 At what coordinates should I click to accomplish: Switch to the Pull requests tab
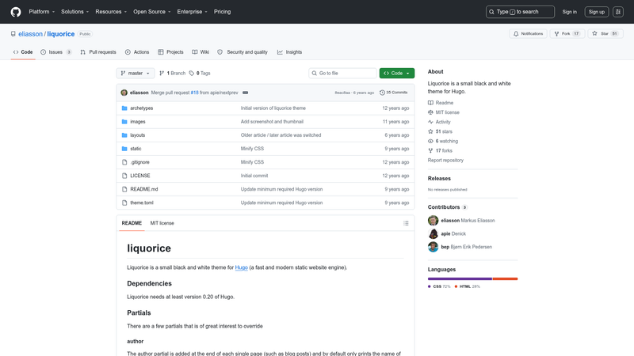click(98, 52)
